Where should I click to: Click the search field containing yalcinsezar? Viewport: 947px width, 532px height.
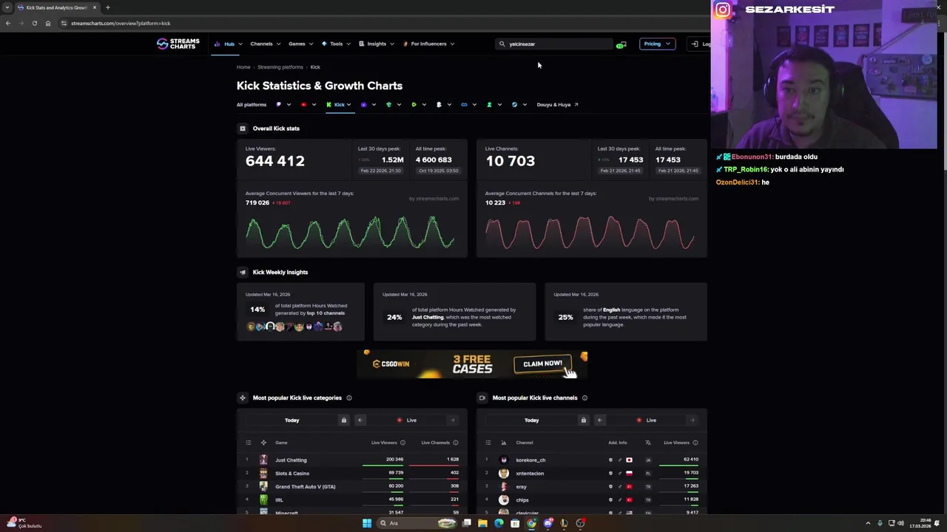555,44
